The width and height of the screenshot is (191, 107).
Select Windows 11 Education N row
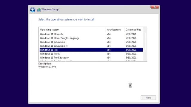[x=91, y=46]
